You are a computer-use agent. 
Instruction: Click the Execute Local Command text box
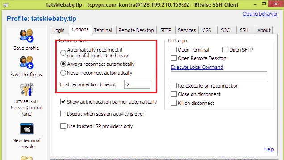[x=219, y=76]
